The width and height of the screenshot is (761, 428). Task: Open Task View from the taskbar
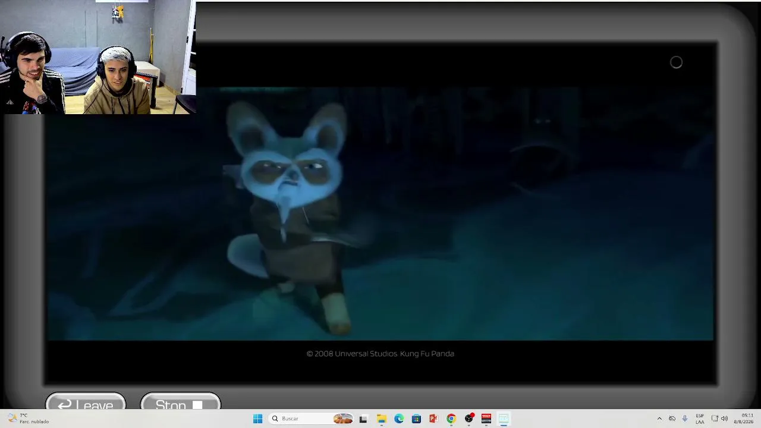click(x=363, y=418)
